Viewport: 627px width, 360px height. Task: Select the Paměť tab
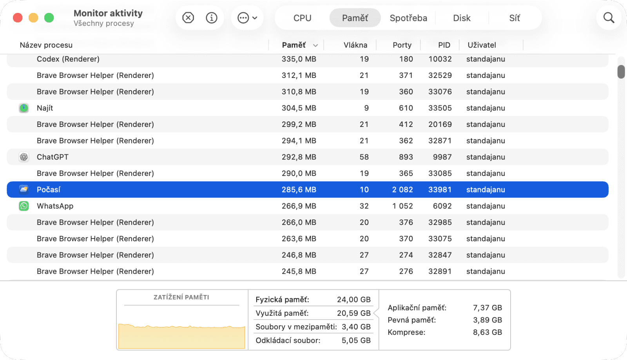[x=355, y=18]
